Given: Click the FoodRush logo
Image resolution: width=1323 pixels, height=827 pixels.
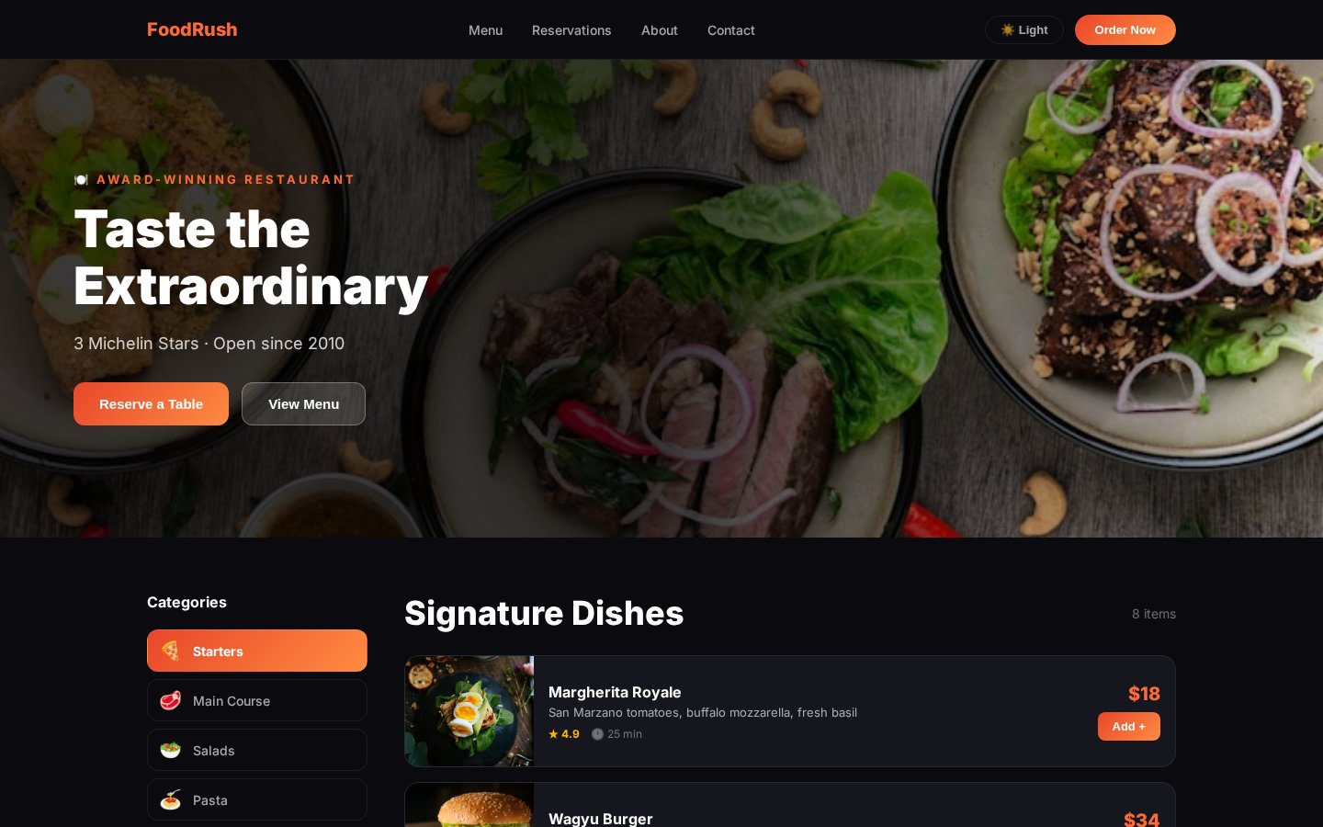Looking at the screenshot, I should click(x=192, y=29).
